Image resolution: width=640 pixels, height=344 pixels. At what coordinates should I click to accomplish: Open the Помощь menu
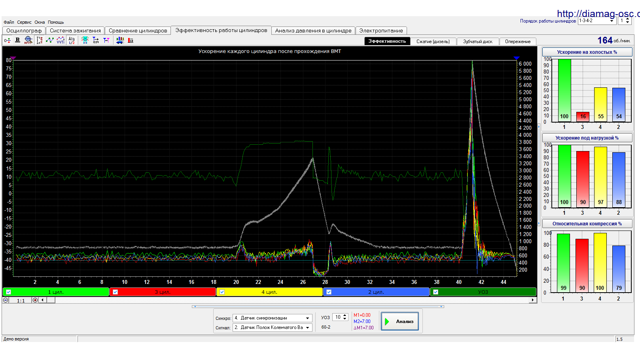(x=56, y=22)
